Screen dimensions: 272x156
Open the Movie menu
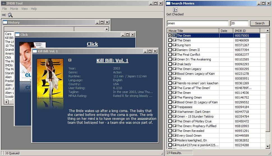[14, 9]
